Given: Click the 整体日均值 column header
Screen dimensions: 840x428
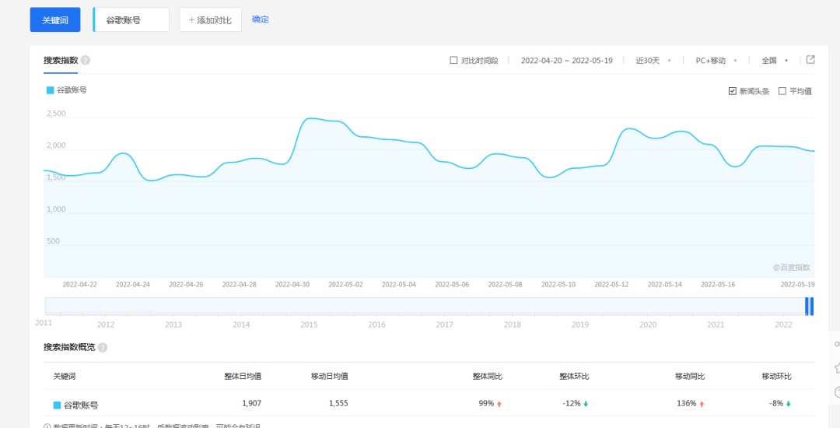Looking at the screenshot, I should [x=243, y=376].
